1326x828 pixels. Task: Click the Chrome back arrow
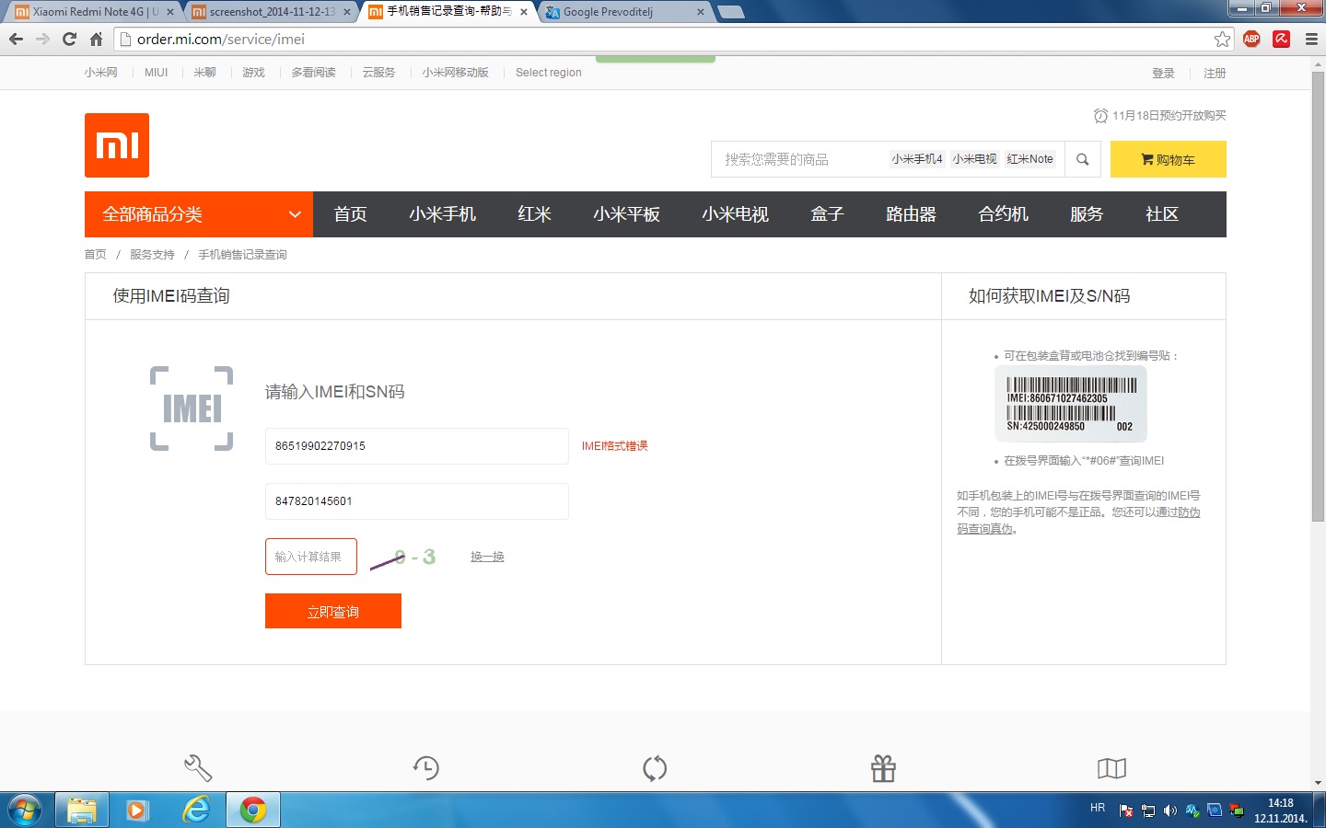point(16,39)
